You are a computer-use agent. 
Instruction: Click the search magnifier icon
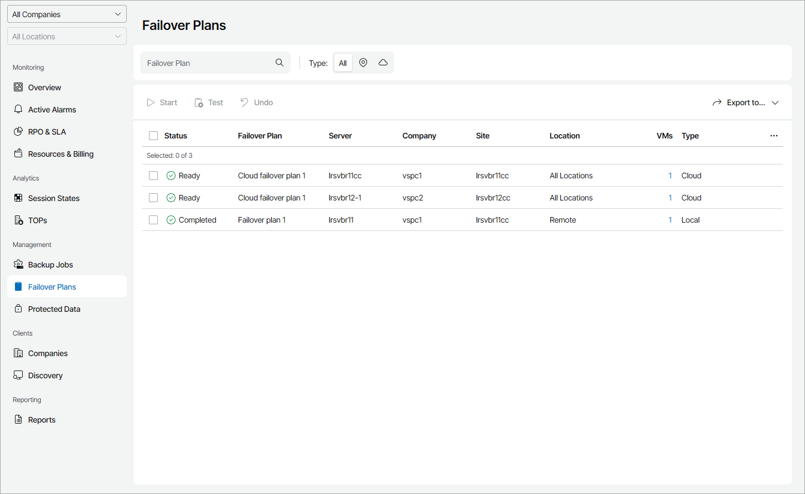(x=280, y=63)
